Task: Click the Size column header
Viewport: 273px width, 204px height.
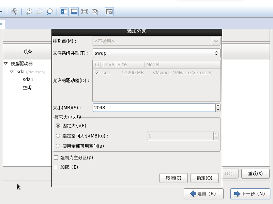Action: [130, 64]
